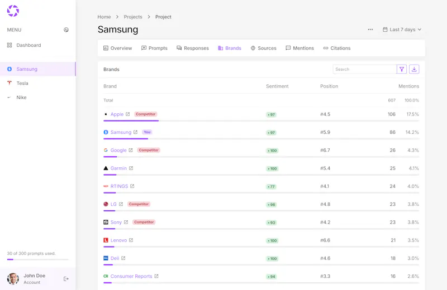Open the Dell brand link

(x=115, y=258)
